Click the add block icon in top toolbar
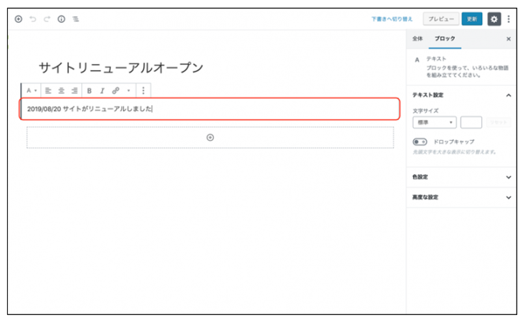This screenshot has width=523, height=322. point(18,19)
